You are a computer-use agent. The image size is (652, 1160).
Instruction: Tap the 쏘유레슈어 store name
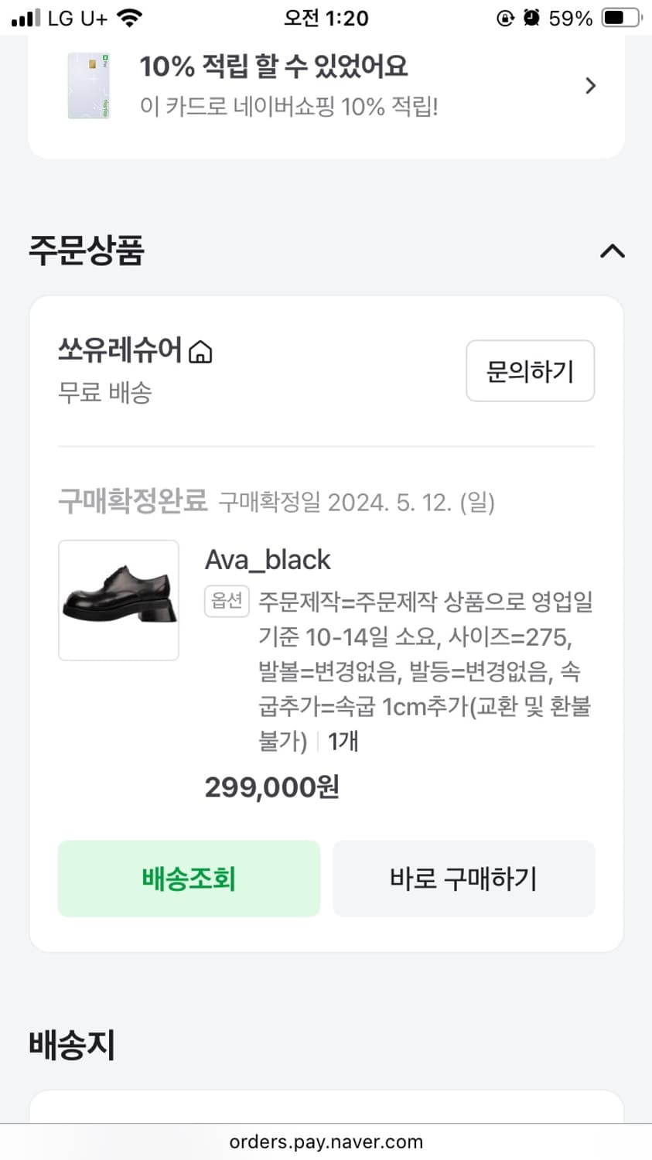[x=120, y=350]
